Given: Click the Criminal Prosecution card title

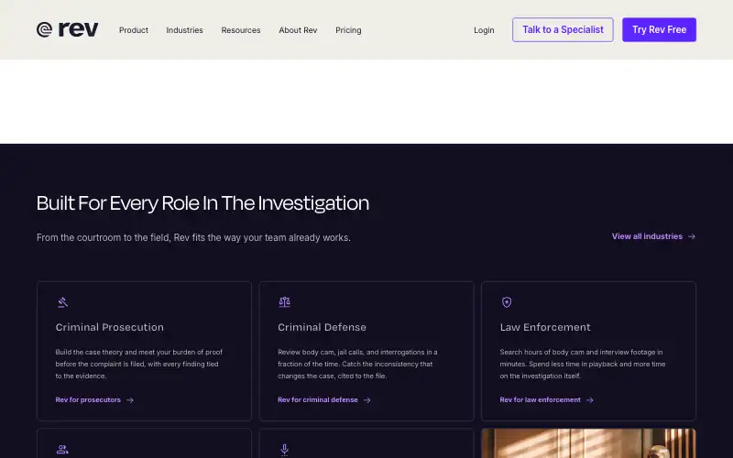Looking at the screenshot, I should pos(109,327).
